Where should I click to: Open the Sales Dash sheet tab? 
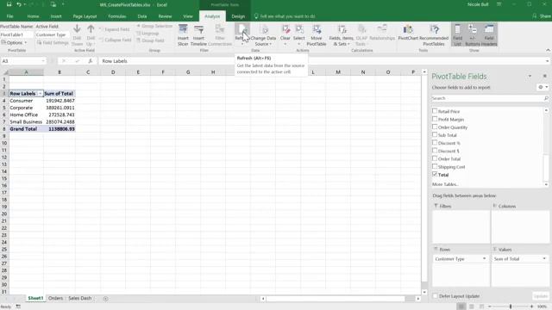pyautogui.click(x=80, y=298)
